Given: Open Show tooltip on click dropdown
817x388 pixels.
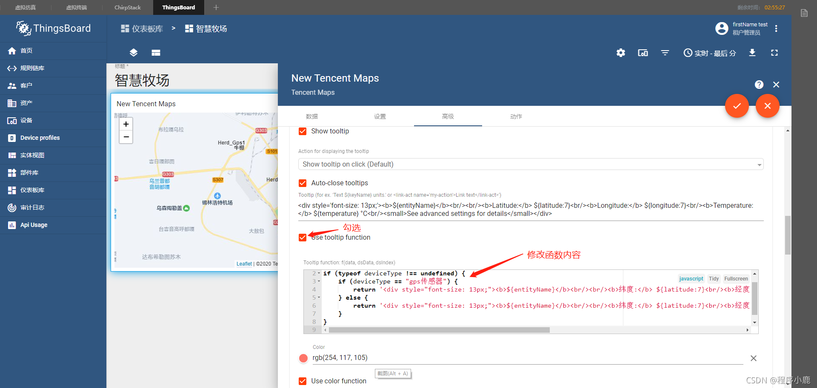Looking at the screenshot, I should tap(531, 164).
